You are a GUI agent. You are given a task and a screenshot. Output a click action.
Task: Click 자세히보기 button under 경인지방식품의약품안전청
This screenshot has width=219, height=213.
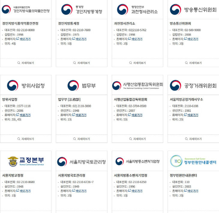pos(26,63)
